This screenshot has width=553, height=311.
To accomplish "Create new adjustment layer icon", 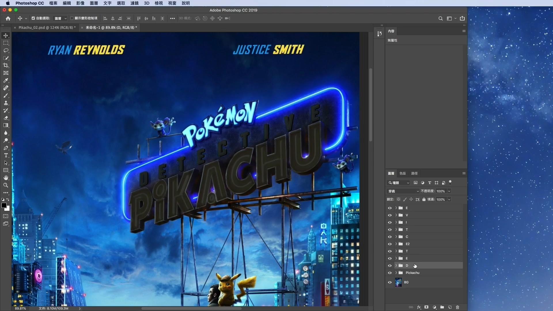I will pos(434,307).
